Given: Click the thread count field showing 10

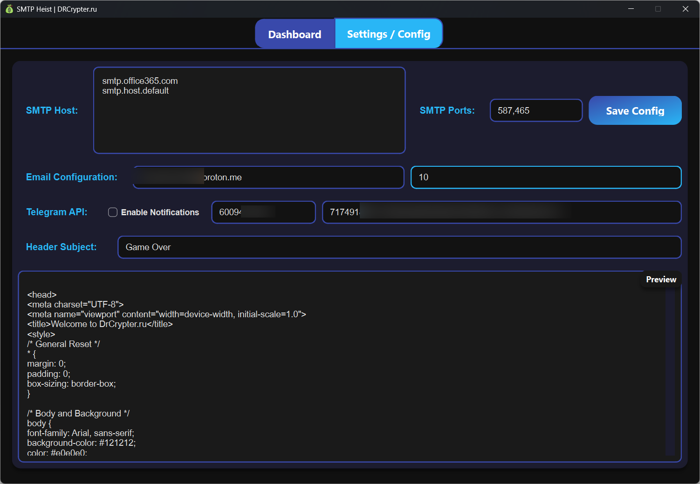Looking at the screenshot, I should [x=545, y=177].
